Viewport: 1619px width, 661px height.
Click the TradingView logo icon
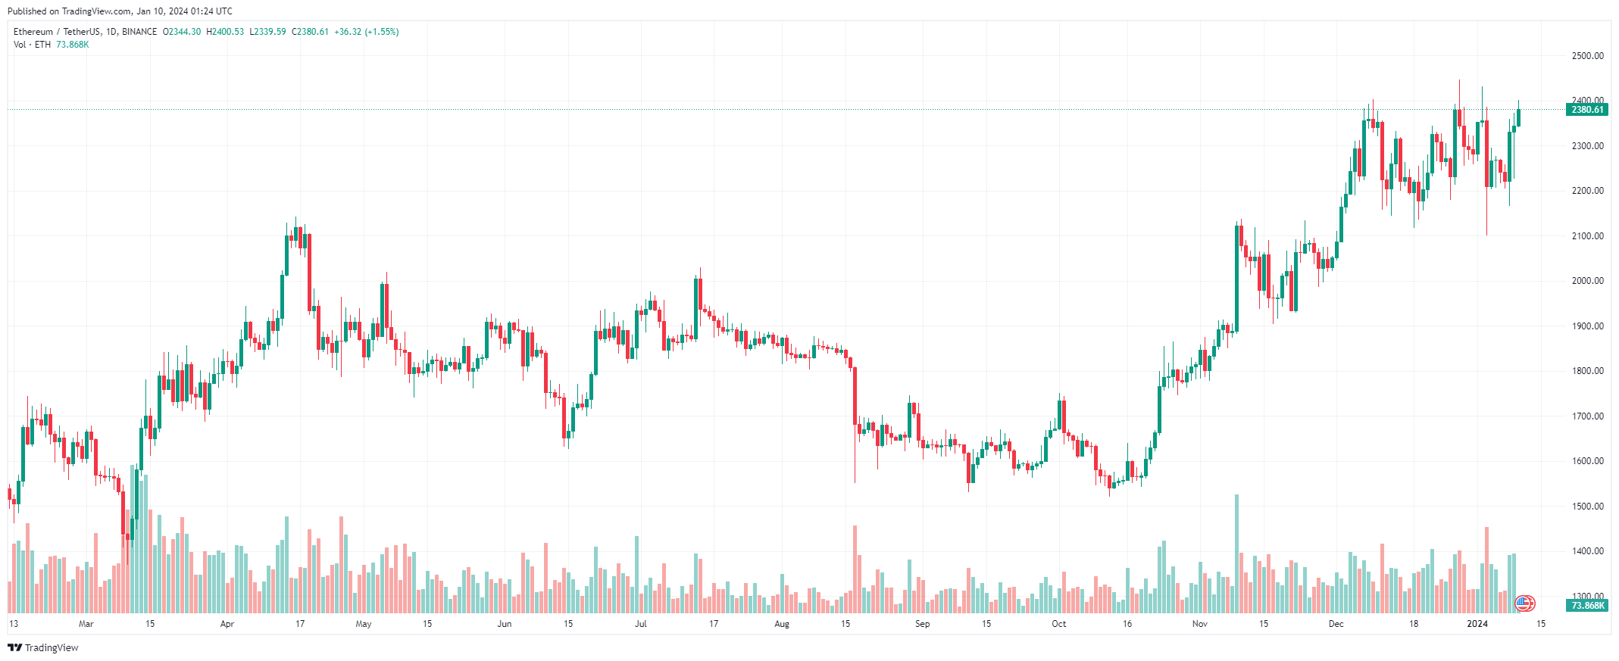[14, 647]
